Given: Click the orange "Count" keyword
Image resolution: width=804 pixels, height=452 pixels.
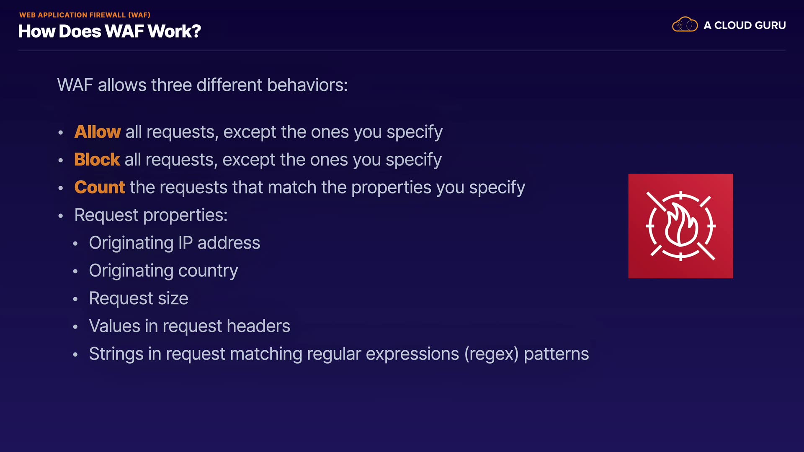Looking at the screenshot, I should pos(100,187).
